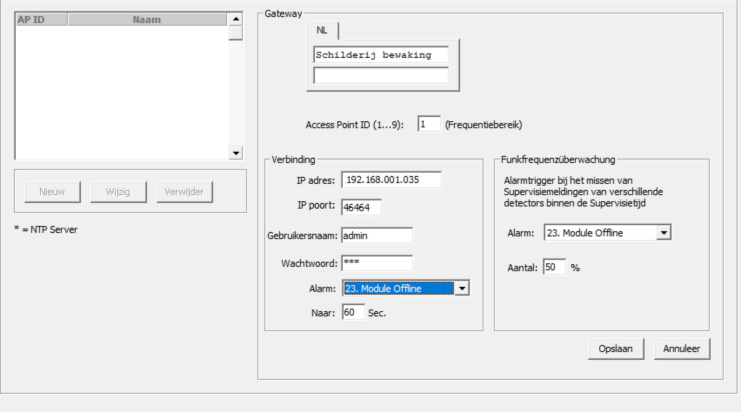Image resolution: width=741 pixels, height=412 pixels.
Task: Click into the Wachtwoord password field
Action: coord(377,263)
